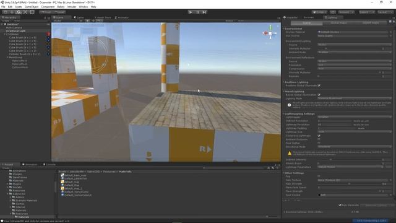Click the Example Materials folder icon
The height and width of the screenshot is (223, 396).
pyautogui.click(x=14, y=200)
